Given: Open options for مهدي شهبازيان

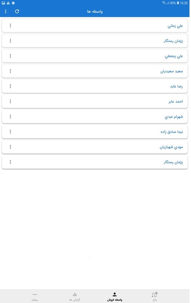Looking at the screenshot, I should click(10, 147).
